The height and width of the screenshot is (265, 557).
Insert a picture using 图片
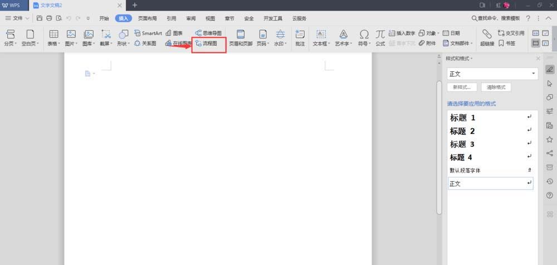(71, 38)
